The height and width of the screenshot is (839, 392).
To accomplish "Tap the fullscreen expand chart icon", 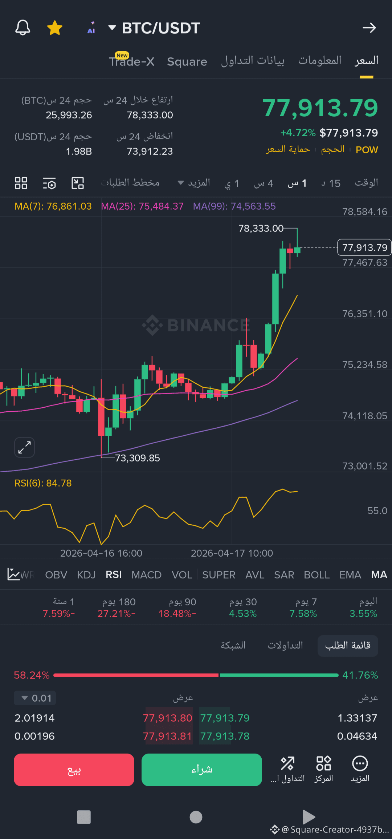I will [24, 447].
